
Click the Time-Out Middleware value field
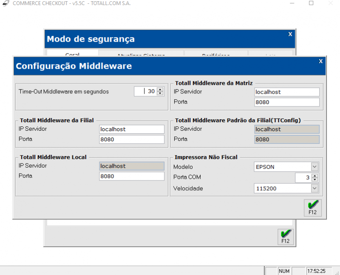145,91
